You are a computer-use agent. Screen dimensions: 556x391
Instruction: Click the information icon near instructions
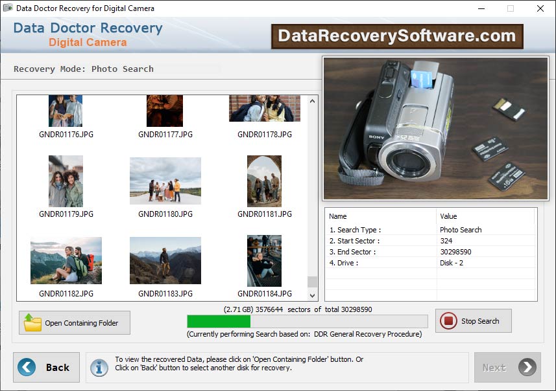(99, 367)
